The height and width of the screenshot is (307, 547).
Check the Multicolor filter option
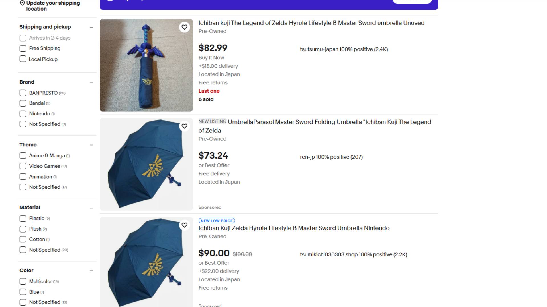point(23,281)
